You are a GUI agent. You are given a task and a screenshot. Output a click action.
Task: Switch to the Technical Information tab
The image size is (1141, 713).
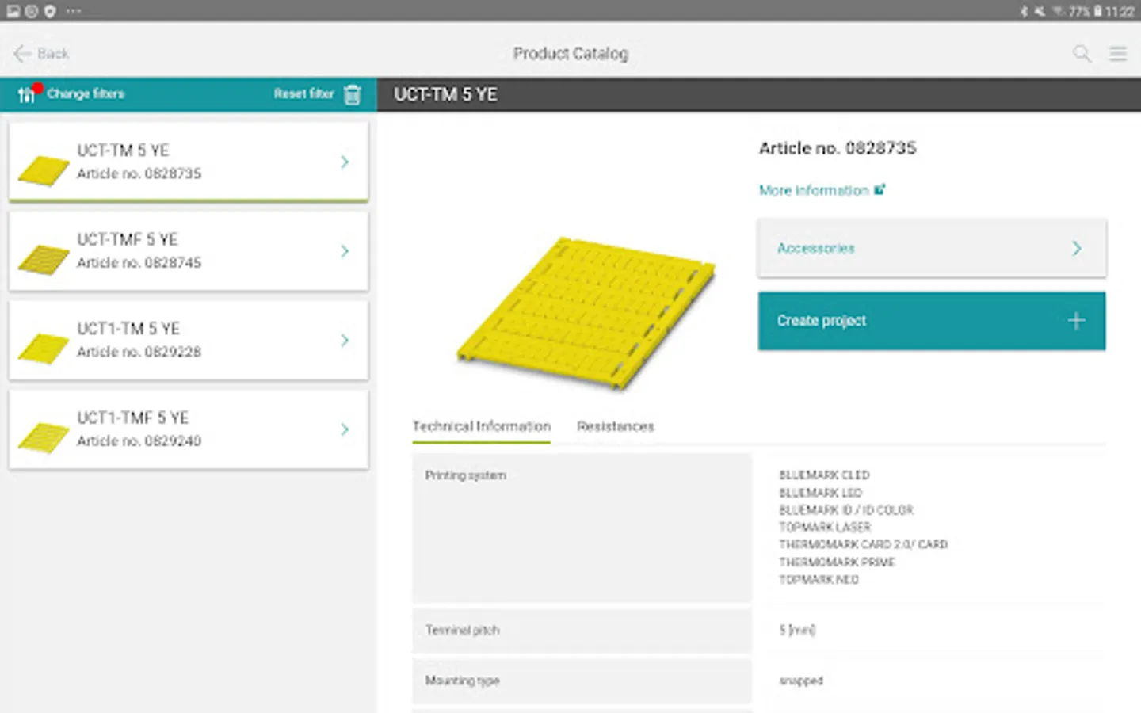coord(482,426)
